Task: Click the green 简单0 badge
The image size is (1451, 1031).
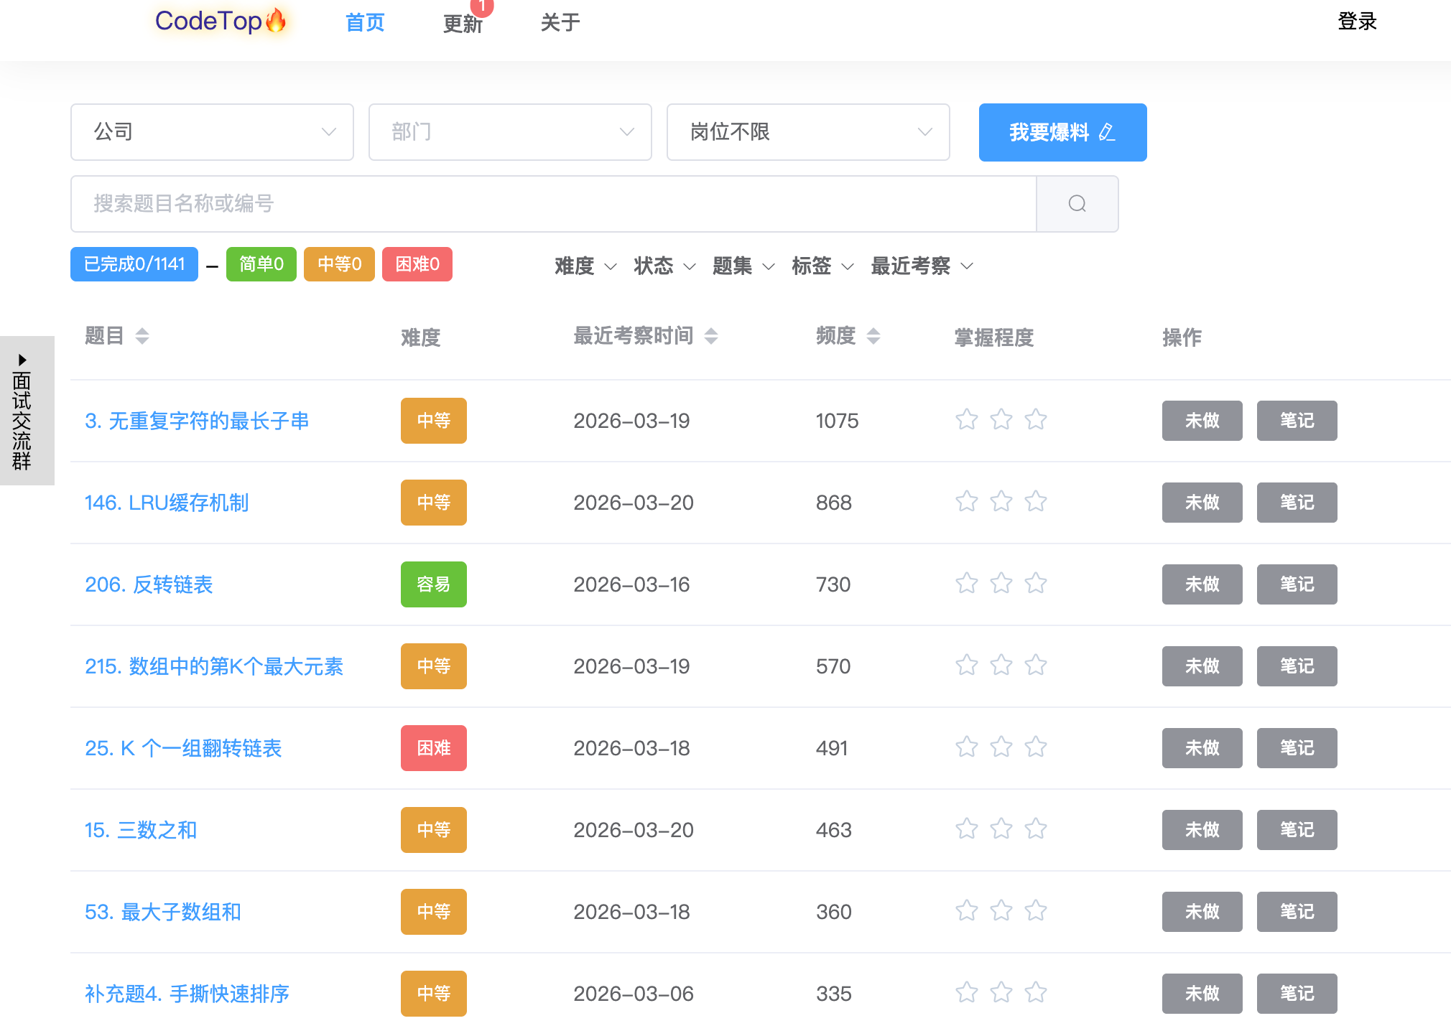Action: (261, 264)
